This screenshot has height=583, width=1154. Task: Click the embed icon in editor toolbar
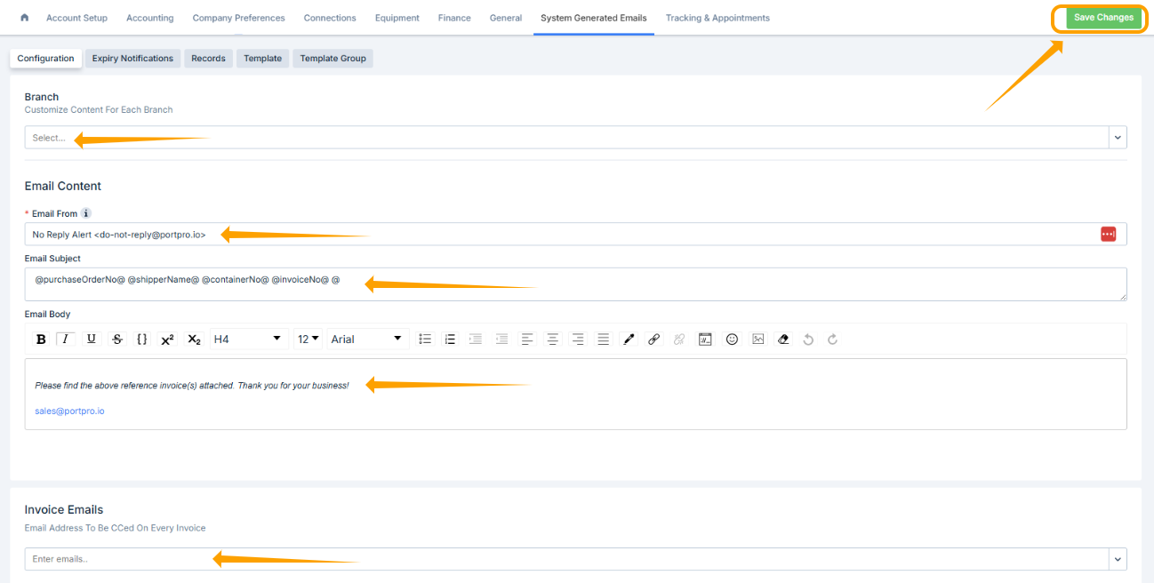[705, 339]
